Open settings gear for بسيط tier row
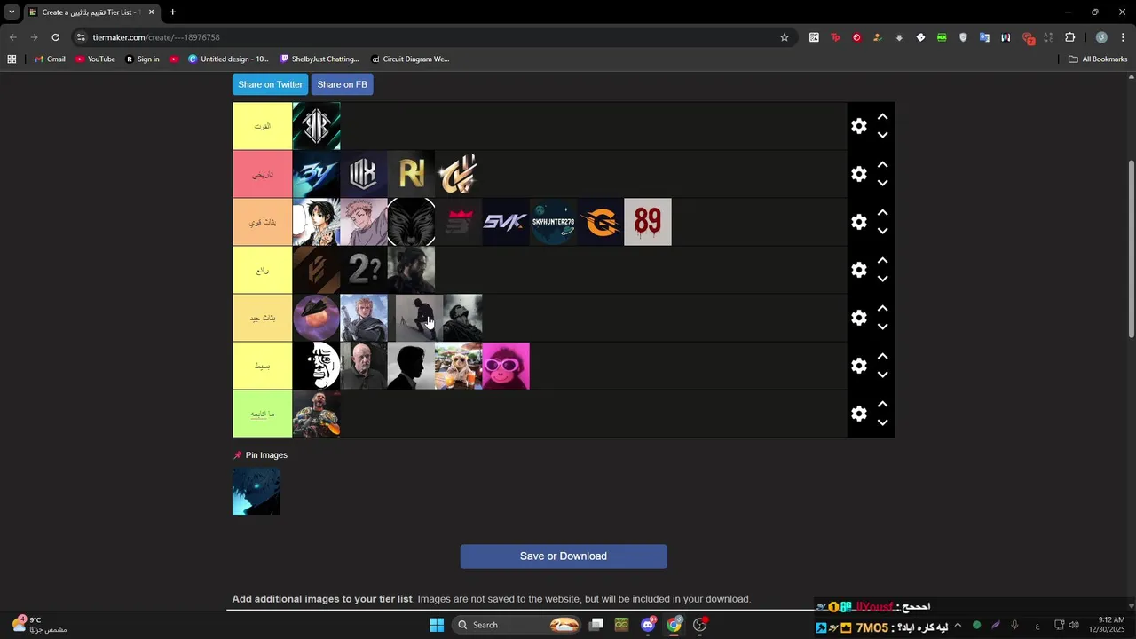1136x639 pixels. [x=858, y=366]
